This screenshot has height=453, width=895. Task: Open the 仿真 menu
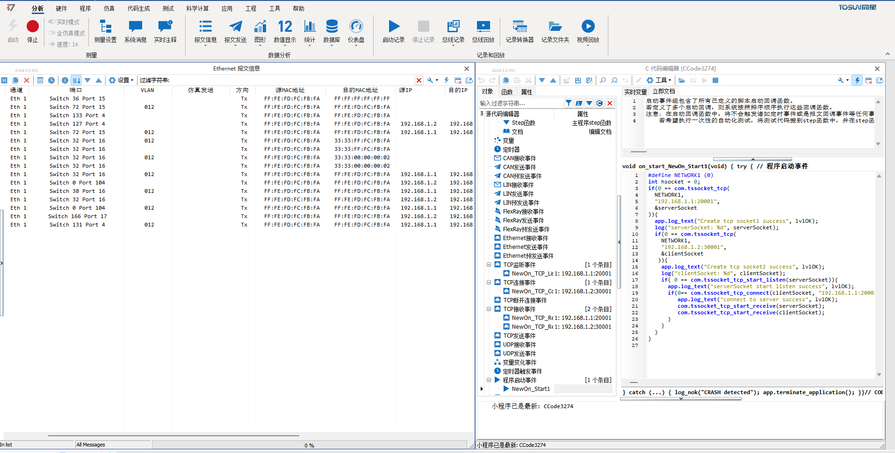tap(109, 8)
